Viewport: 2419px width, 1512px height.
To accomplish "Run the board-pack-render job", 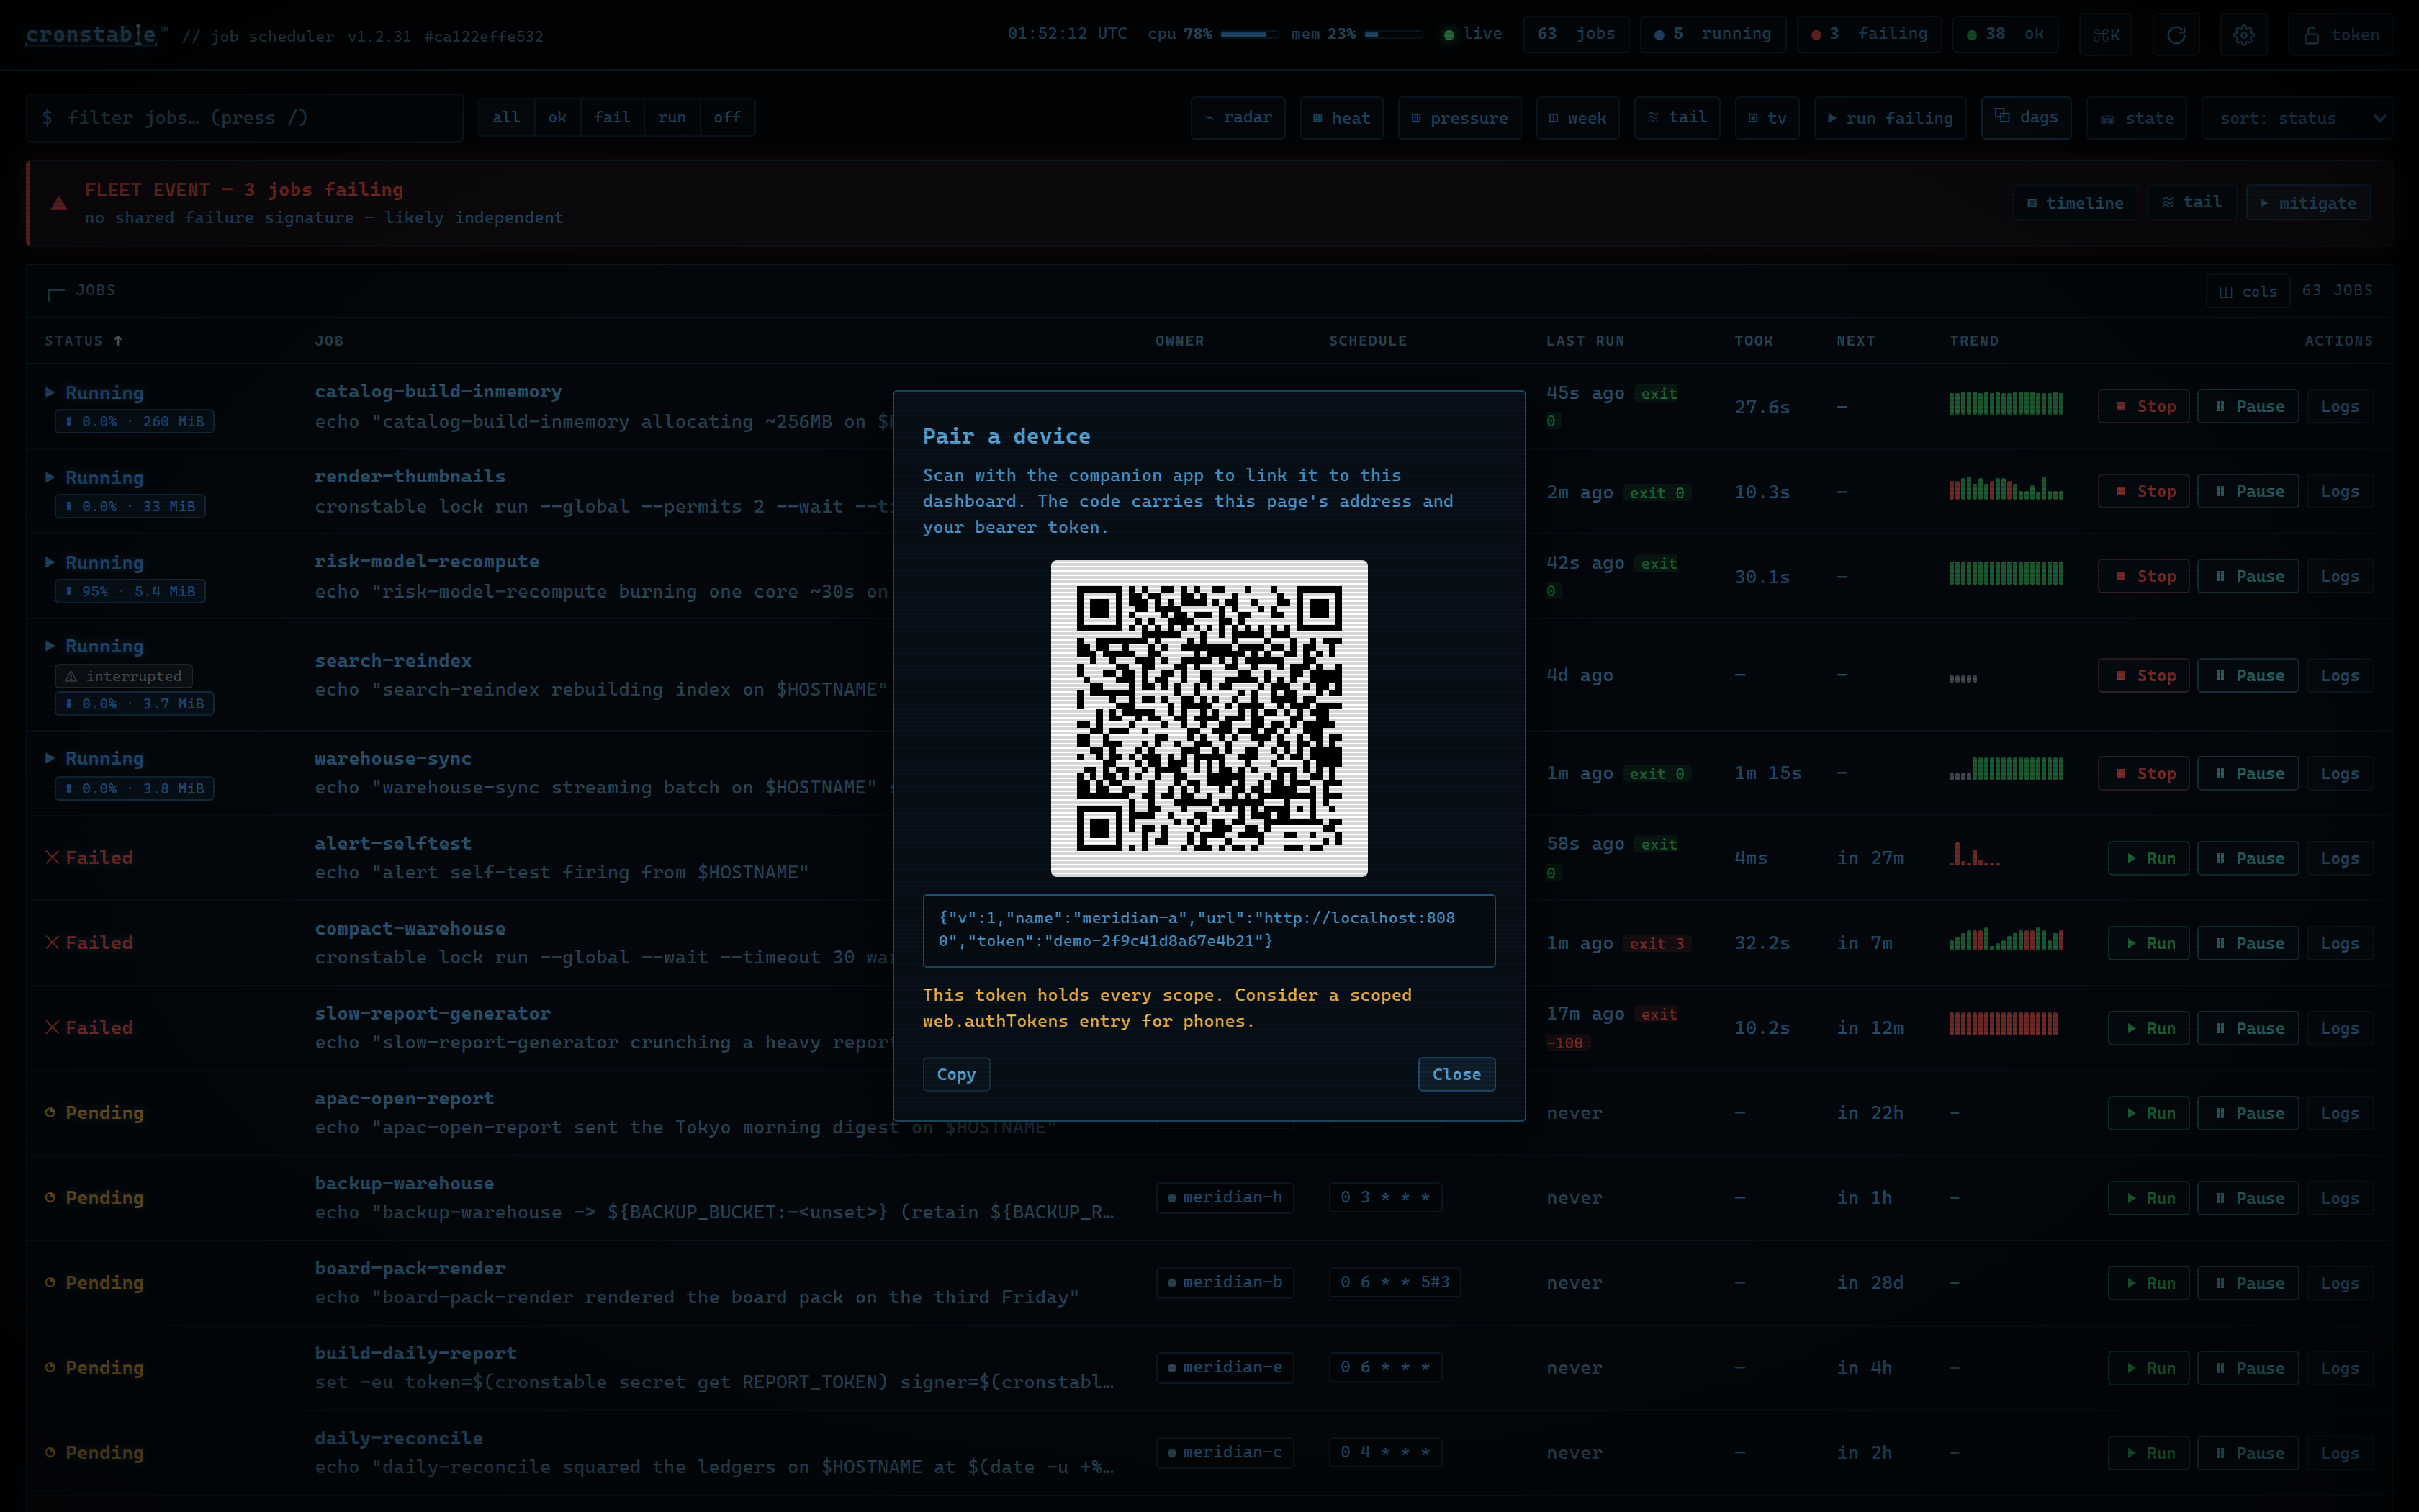I will click(2149, 1284).
